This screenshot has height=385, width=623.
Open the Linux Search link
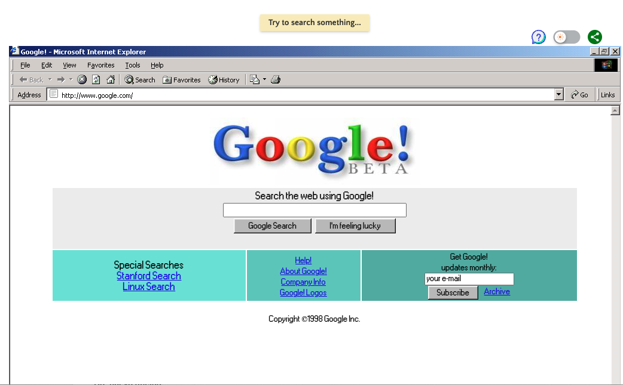(x=149, y=287)
